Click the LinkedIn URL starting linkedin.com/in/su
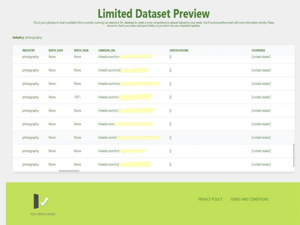 pyautogui.click(x=129, y=84)
